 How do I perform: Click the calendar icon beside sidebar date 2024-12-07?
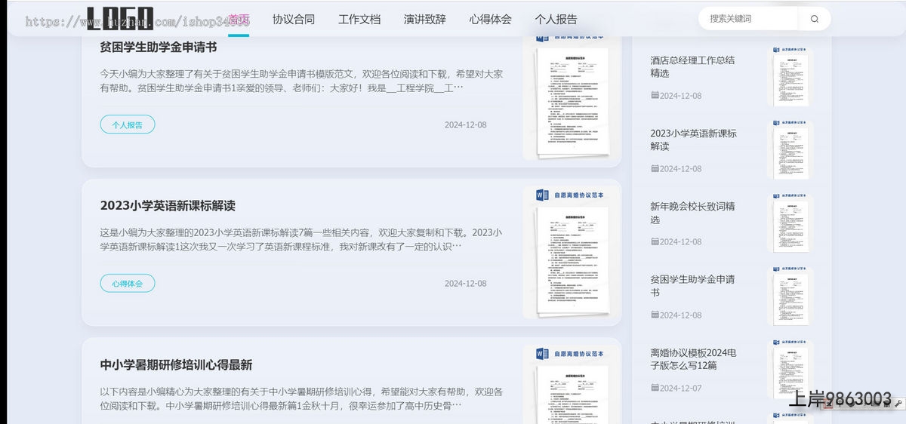point(655,388)
